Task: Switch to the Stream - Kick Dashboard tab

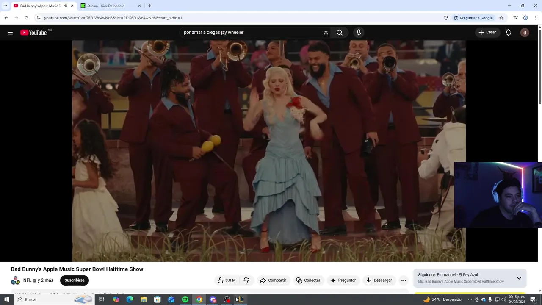Action: pyautogui.click(x=111, y=6)
